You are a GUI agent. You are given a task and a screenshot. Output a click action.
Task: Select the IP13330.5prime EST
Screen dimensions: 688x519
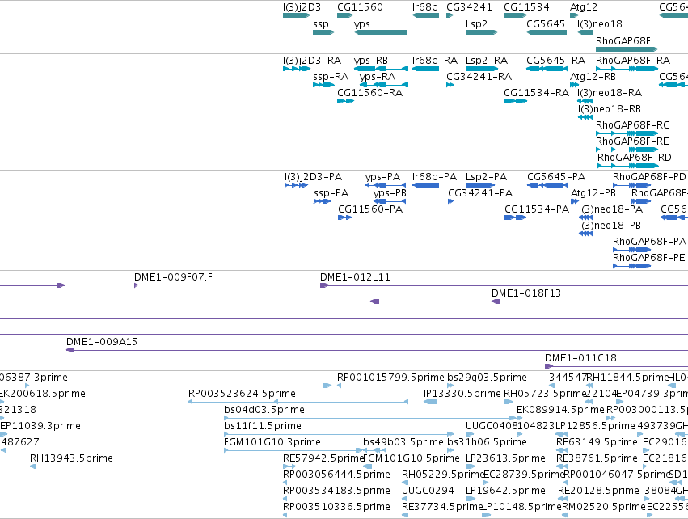[430, 402]
